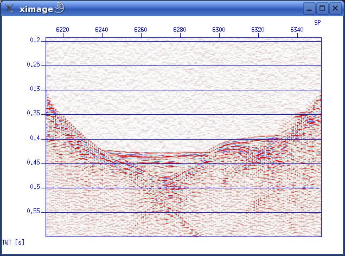345x256 pixels.
Task: Select the 0.3 time axis label
Action: 35,89
